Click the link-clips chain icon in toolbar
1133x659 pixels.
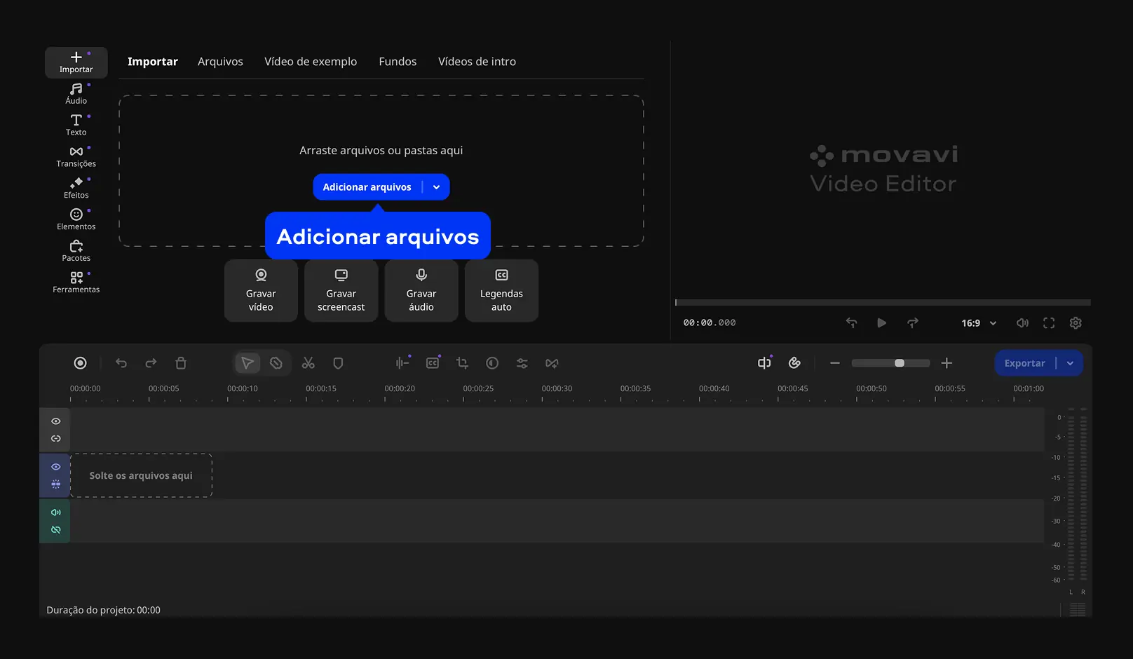coord(794,362)
